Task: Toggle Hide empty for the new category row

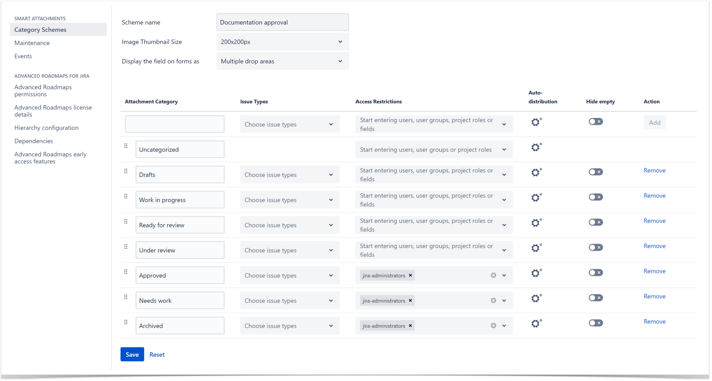Action: click(x=596, y=122)
